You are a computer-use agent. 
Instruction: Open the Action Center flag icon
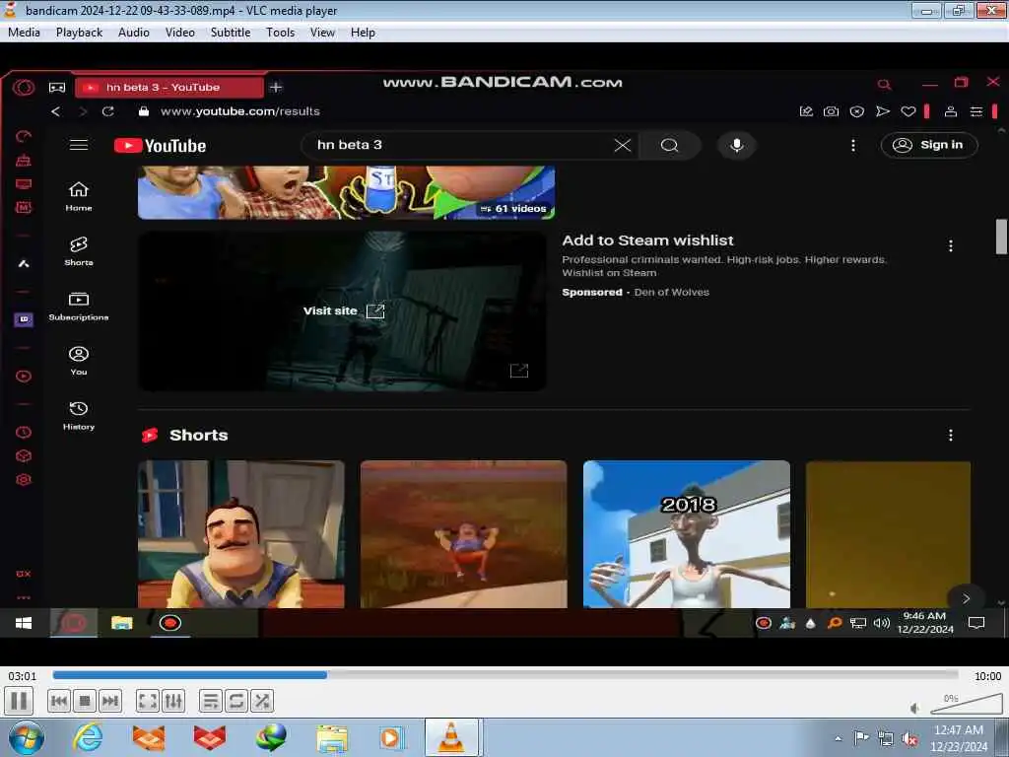(861, 737)
